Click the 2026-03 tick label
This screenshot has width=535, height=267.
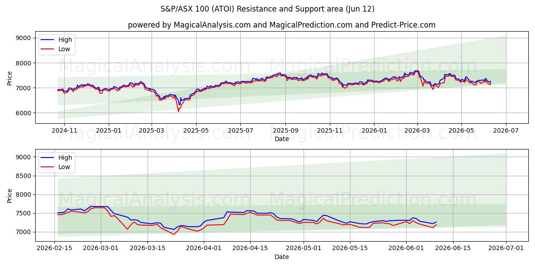point(417,130)
